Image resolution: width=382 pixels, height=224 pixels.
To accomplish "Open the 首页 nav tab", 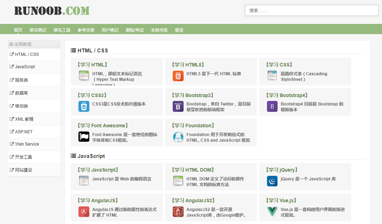I will pyautogui.click(x=18, y=30).
